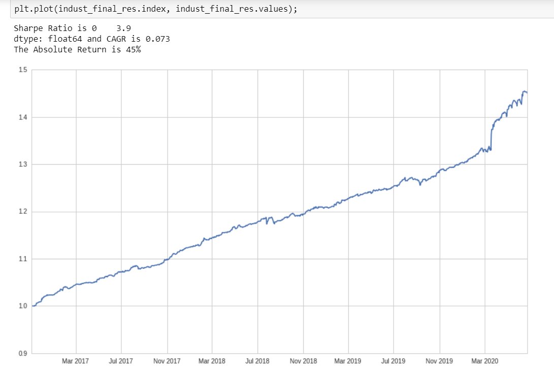Select the 15 y-axis label
The width and height of the screenshot is (554, 367).
pyautogui.click(x=22, y=70)
